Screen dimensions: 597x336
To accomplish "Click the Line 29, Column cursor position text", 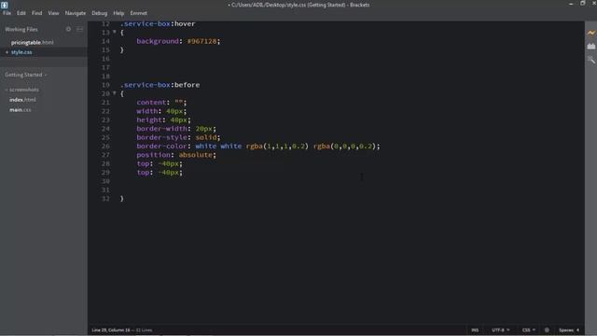I will [x=111, y=329].
